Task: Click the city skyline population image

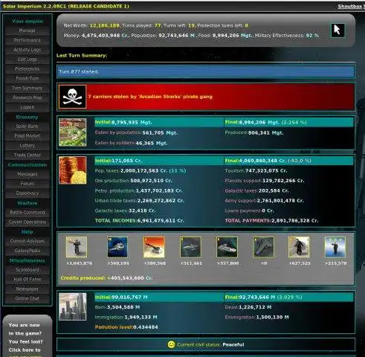Action: pos(73,306)
